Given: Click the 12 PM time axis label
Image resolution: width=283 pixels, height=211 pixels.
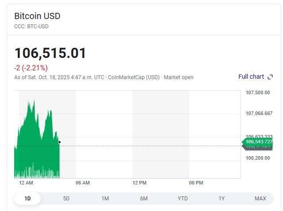Looking at the screenshot, I should (140, 183).
